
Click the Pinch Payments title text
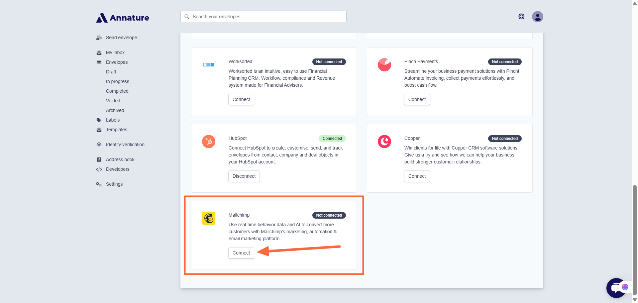(421, 61)
